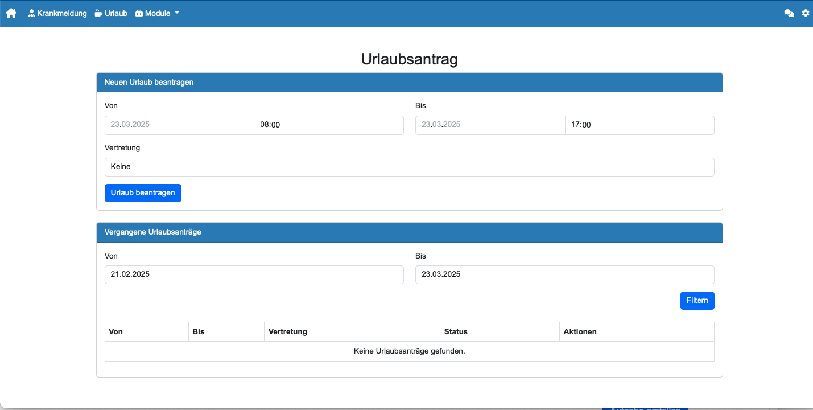Open the Vertretung selection showing Keine
Screen dimensions: 813x410
[408, 166]
